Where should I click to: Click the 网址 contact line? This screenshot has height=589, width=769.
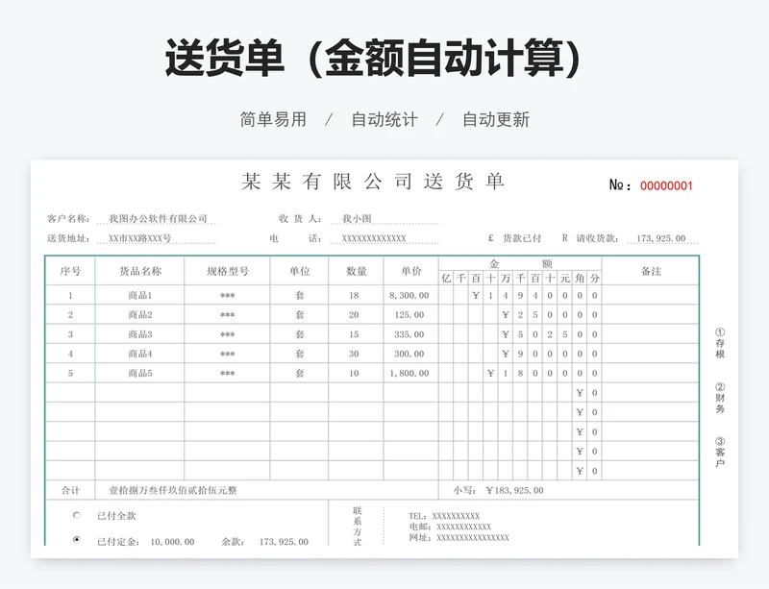[459, 537]
